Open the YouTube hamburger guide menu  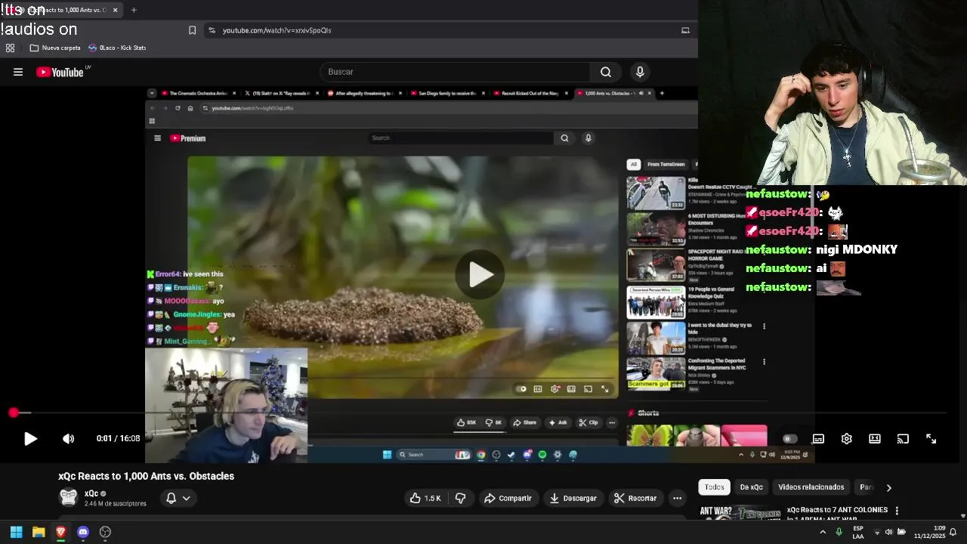(x=18, y=72)
